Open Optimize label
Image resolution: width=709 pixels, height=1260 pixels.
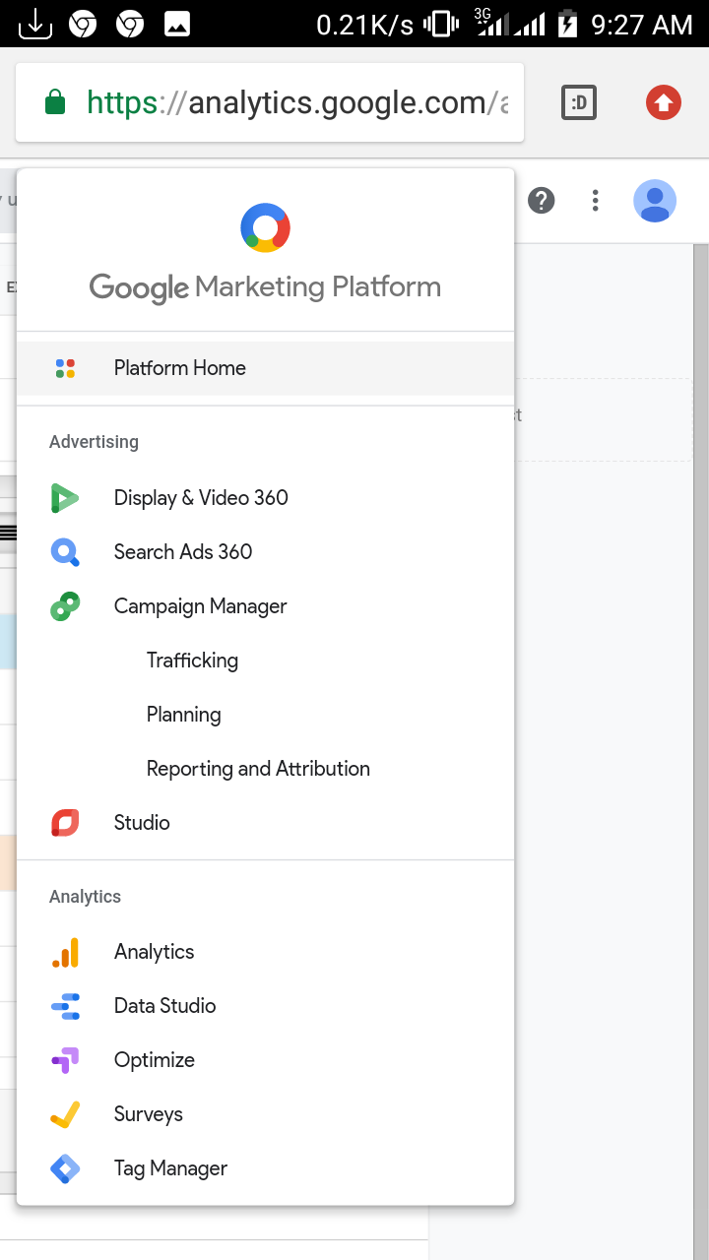155,1060
